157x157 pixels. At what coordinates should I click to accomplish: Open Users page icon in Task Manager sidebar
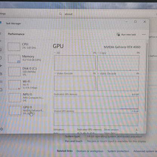(1, 74)
